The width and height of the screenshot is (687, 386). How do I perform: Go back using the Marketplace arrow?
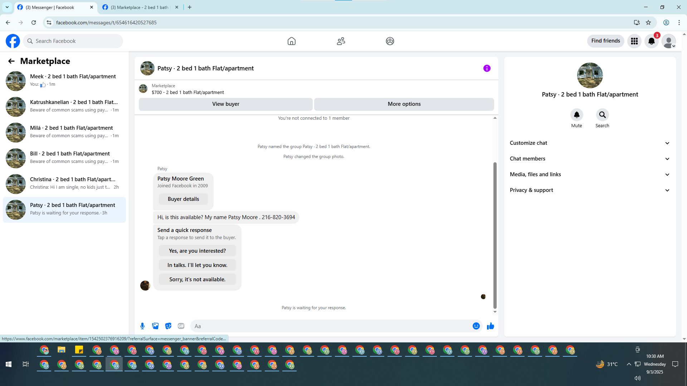tap(11, 61)
